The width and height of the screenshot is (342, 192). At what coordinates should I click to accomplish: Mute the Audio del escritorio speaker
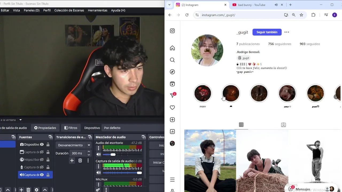pos(99,154)
